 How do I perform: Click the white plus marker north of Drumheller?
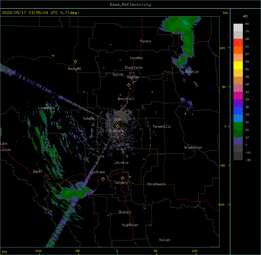click(x=185, y=114)
